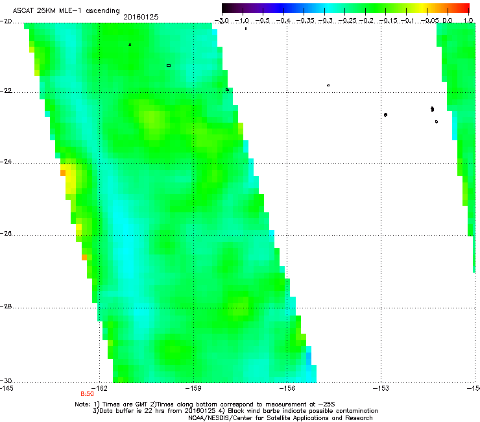Click the note line 'Times are GMT'
This screenshot has width=480, height=422.
tap(125, 404)
